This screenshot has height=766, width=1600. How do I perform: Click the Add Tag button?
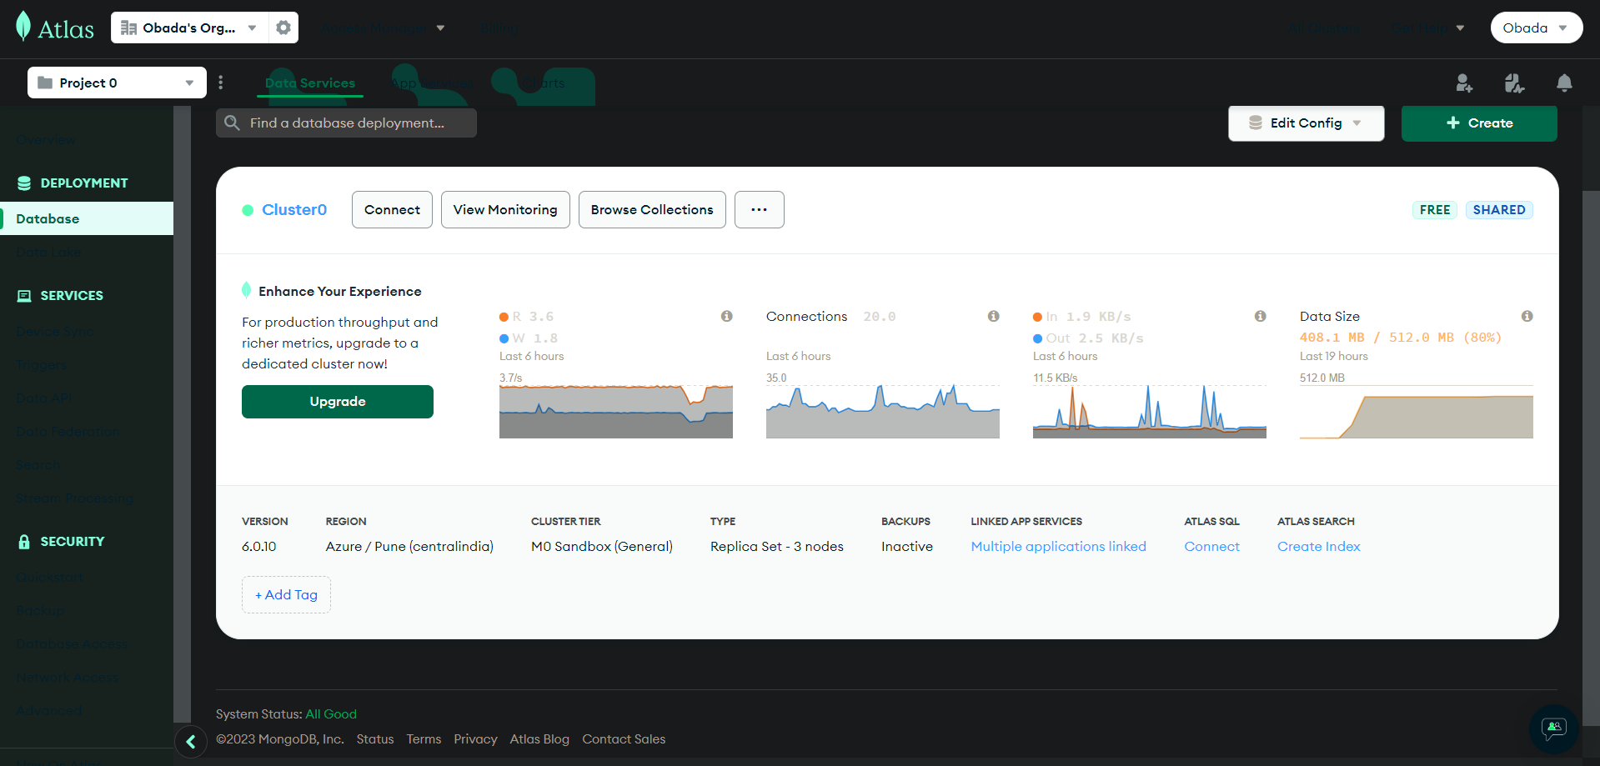pyautogui.click(x=286, y=594)
